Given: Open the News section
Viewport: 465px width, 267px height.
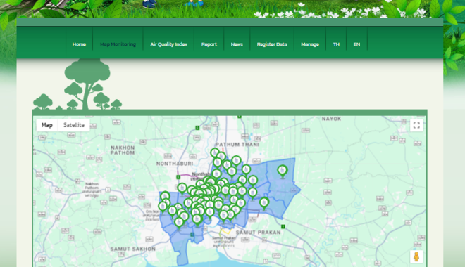Looking at the screenshot, I should [237, 44].
